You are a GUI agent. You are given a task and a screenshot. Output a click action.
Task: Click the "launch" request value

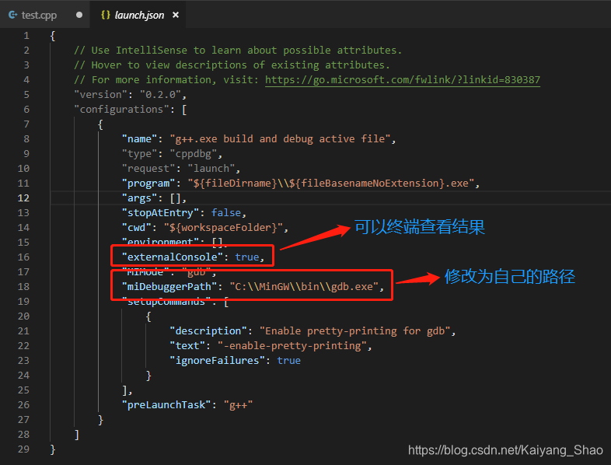[x=211, y=169]
